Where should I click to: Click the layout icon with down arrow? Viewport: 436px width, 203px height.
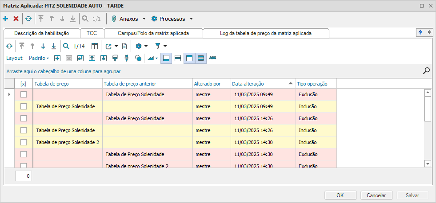[104, 58]
